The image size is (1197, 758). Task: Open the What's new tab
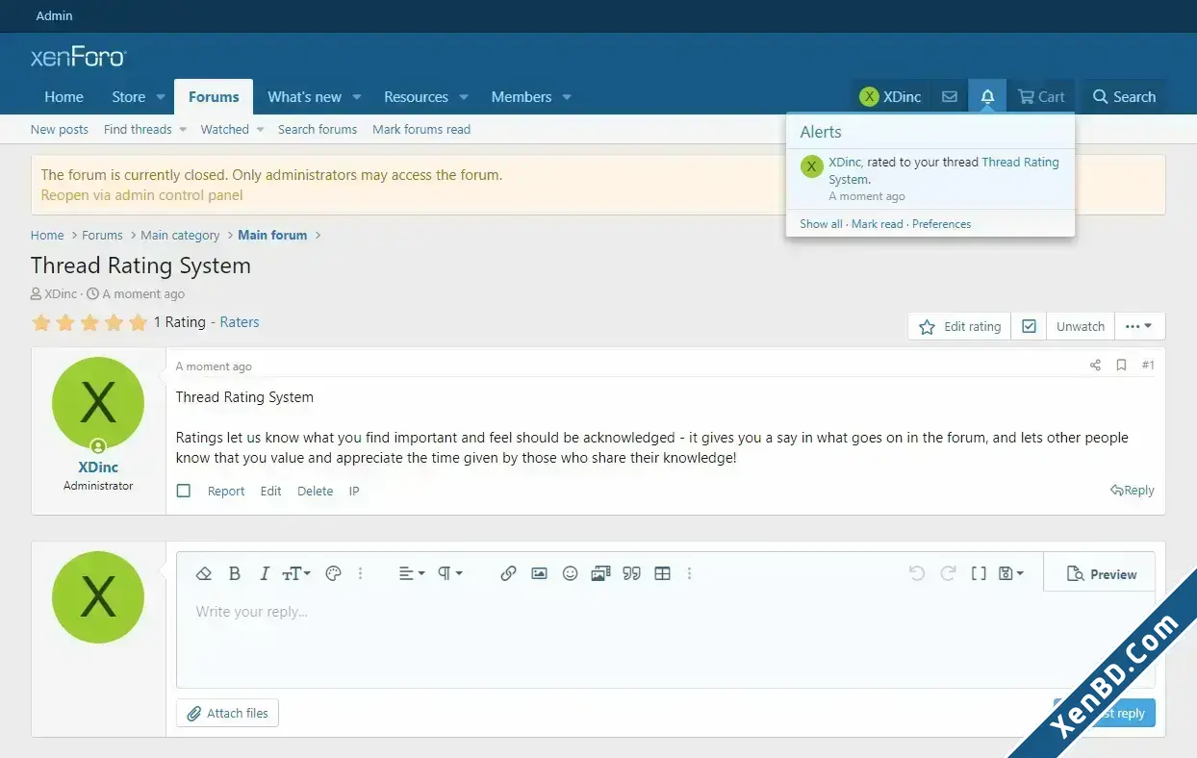(304, 97)
